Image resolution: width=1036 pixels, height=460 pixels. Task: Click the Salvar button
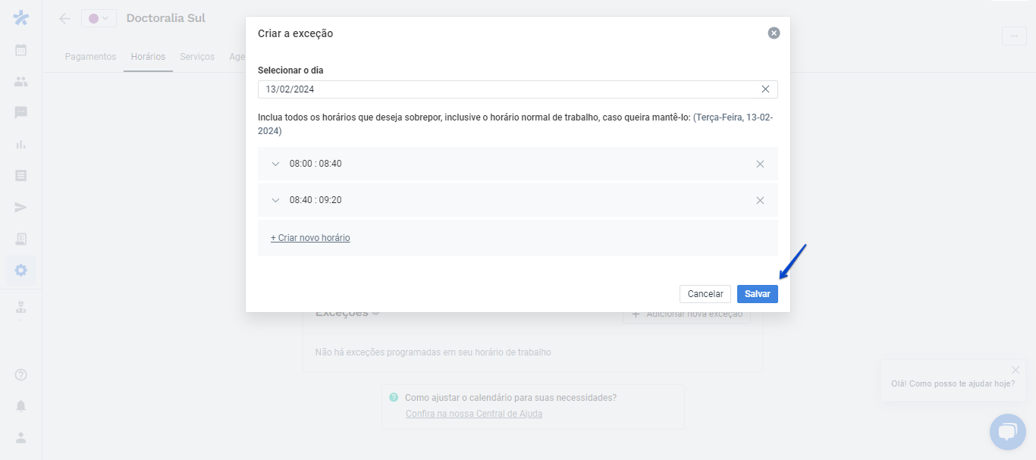(758, 294)
